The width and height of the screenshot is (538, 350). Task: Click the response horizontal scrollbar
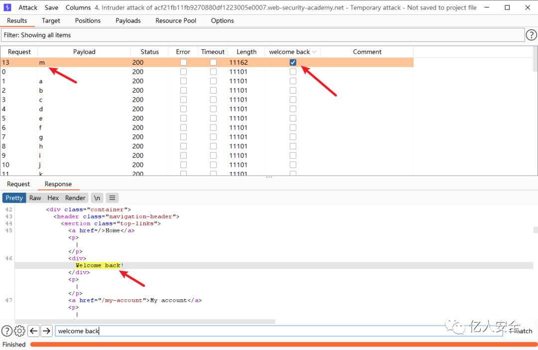click(145, 322)
